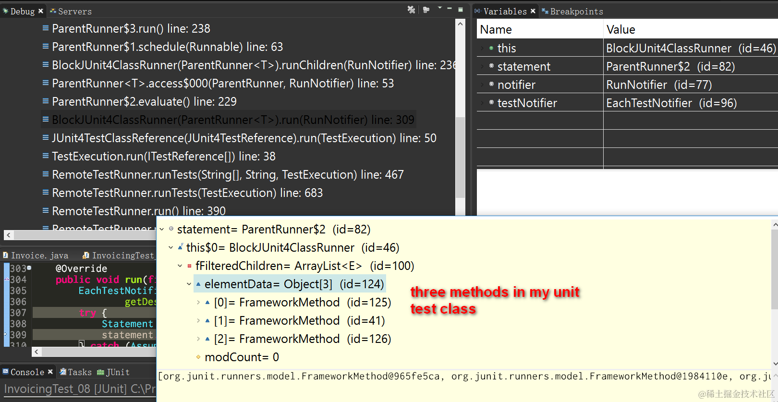Expand [1]= FrameworkMethod (id=41)
Screen dimensions: 778x402
[x=198, y=321]
